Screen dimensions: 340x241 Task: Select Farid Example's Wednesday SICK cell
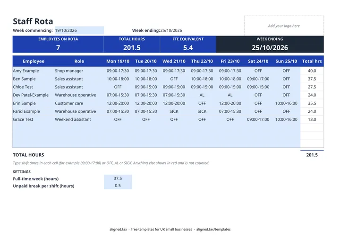[174, 111]
